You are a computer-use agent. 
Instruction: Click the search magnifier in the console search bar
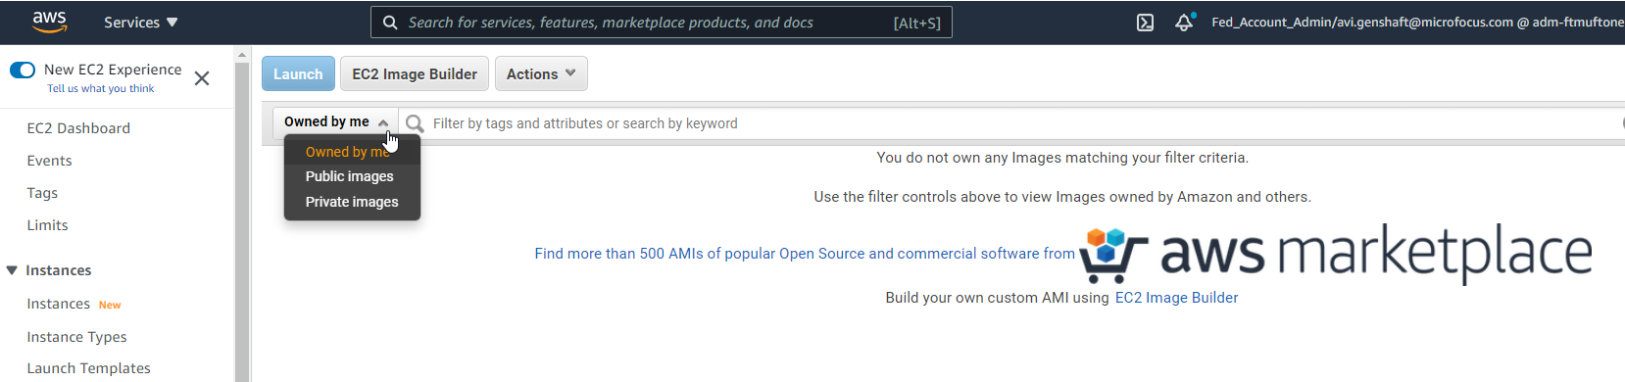pos(390,23)
